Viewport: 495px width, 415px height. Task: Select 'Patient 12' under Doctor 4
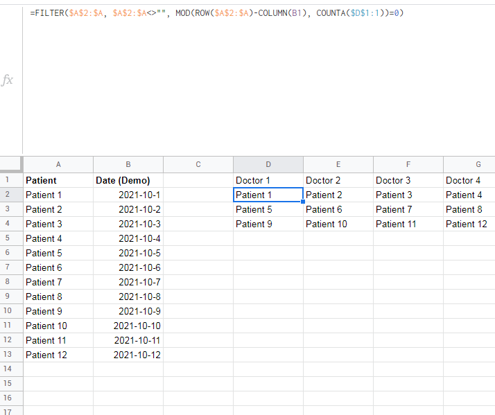point(469,224)
